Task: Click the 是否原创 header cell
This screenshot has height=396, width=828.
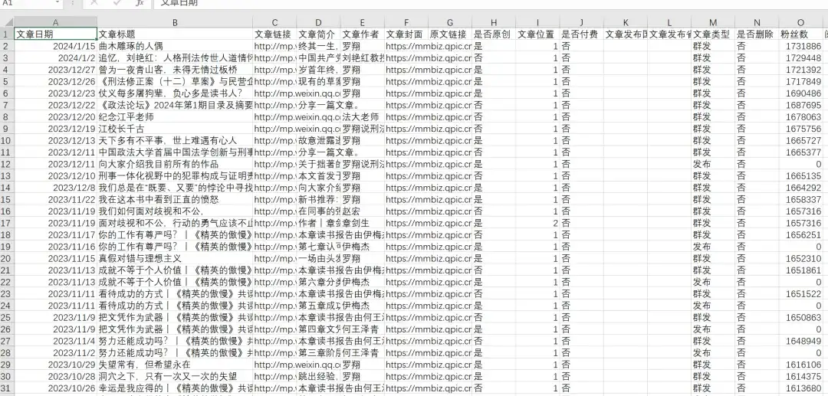Action: tap(494, 34)
